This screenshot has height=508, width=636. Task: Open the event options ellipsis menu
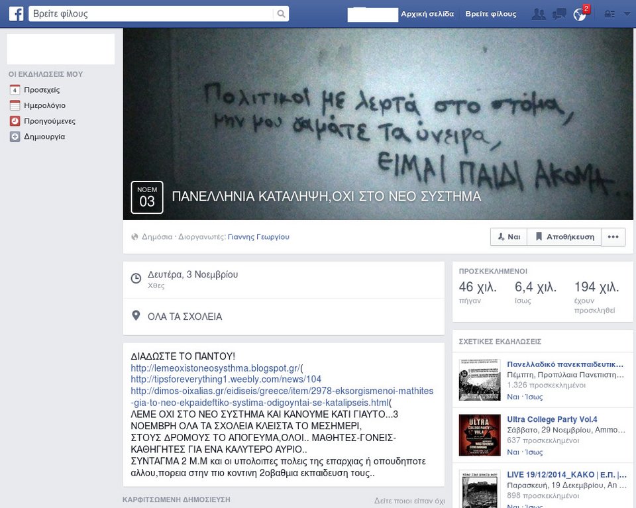(x=613, y=236)
